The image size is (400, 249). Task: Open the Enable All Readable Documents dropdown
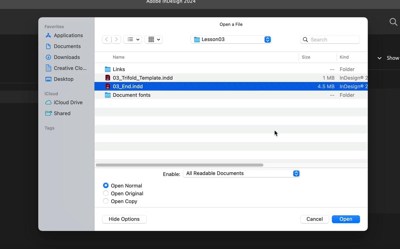[242, 173]
